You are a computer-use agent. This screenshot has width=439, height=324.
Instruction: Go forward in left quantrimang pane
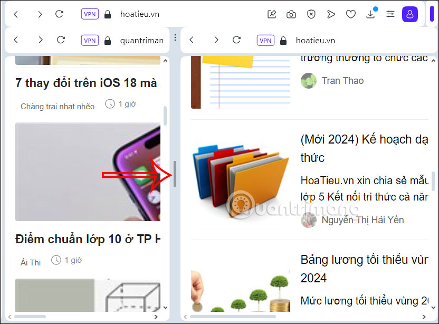41,40
